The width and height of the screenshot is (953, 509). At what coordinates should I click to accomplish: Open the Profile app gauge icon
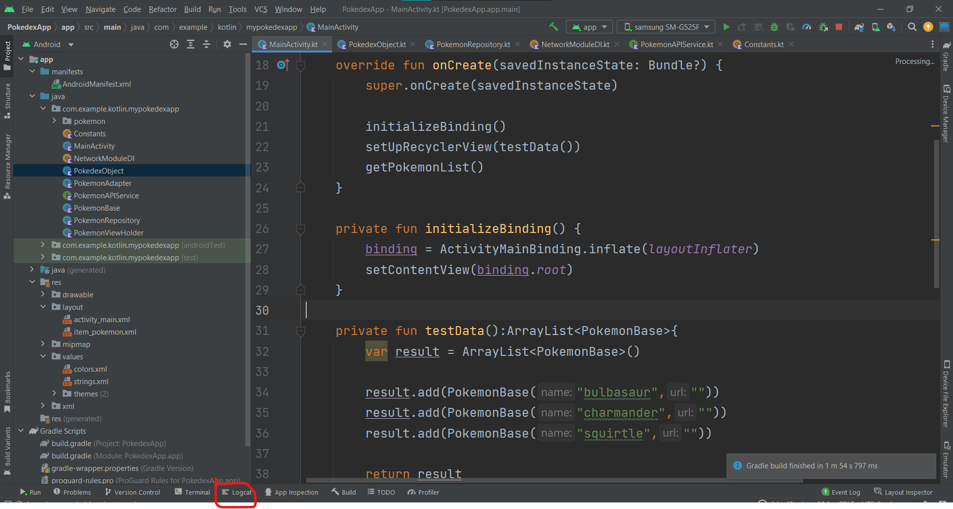pyautogui.click(x=807, y=27)
